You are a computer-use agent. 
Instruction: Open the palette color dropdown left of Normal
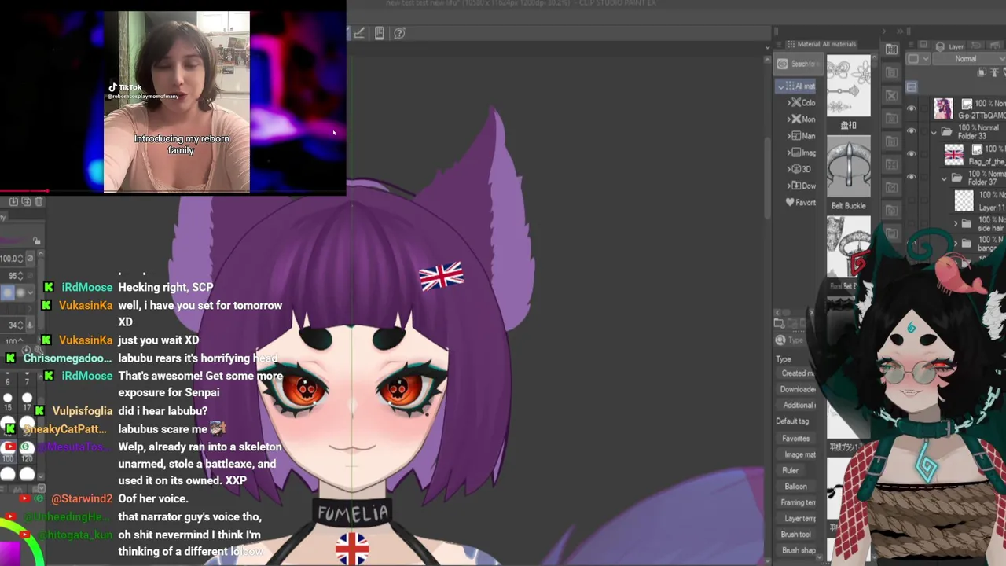click(x=917, y=59)
